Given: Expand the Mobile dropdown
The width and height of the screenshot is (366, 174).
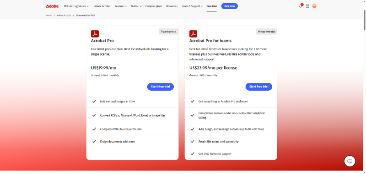Looking at the screenshot, I should 136,6.
